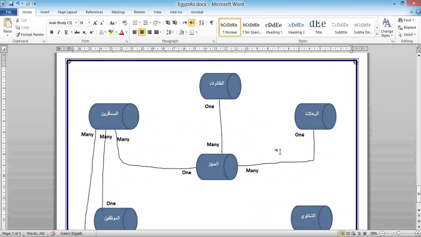
Task: Switch to the Insert tab
Action: pyautogui.click(x=45, y=12)
